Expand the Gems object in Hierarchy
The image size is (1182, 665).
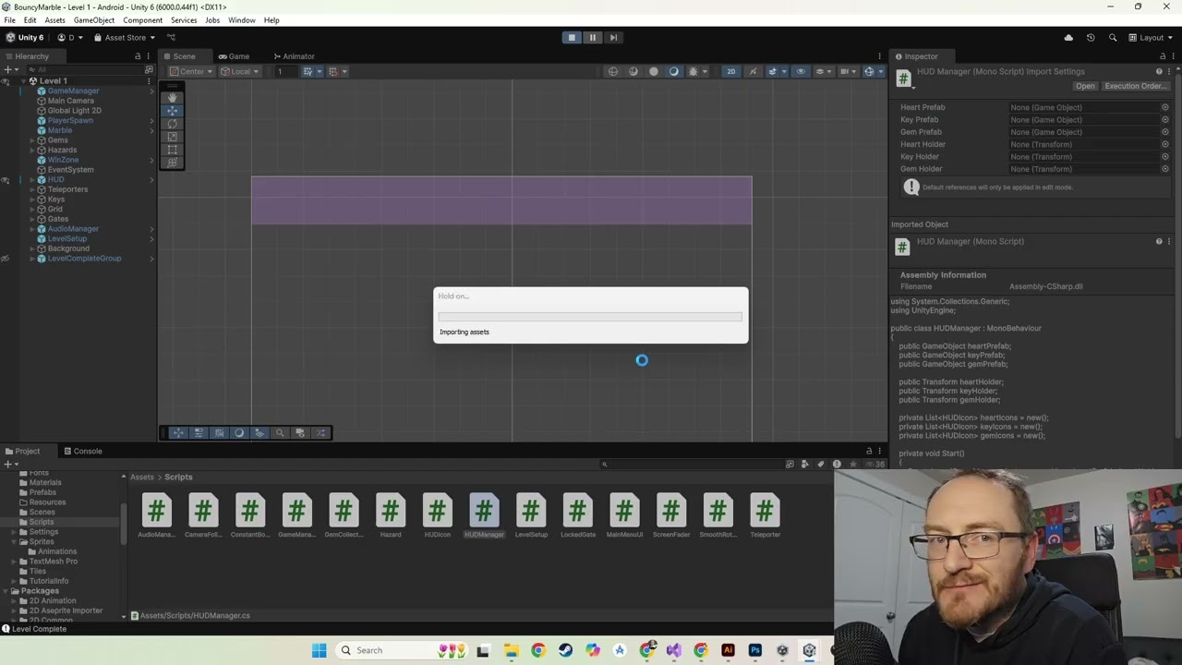click(x=32, y=140)
